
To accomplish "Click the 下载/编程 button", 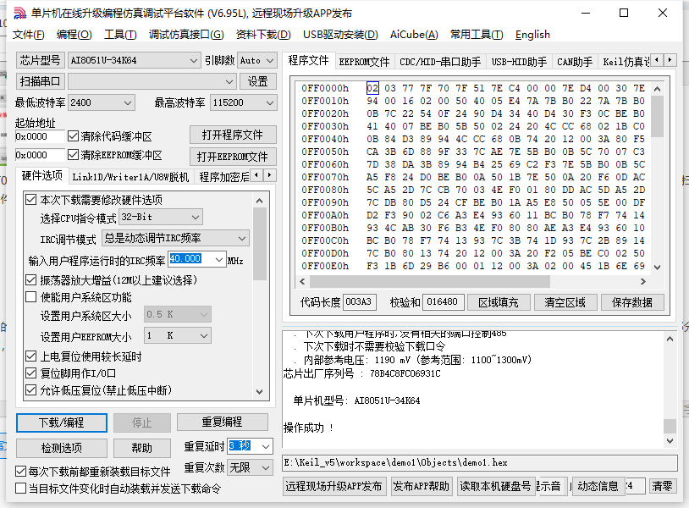I will (62, 422).
